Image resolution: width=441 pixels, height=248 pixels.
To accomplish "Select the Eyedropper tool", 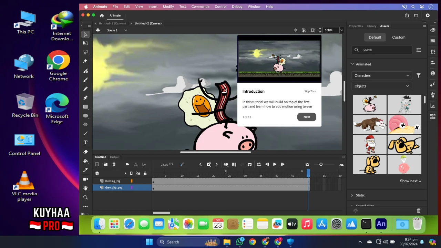I will click(85, 170).
